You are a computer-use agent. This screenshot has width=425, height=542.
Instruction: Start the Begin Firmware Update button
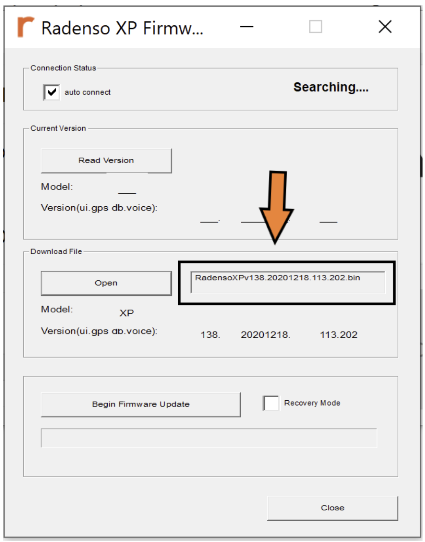pos(141,404)
